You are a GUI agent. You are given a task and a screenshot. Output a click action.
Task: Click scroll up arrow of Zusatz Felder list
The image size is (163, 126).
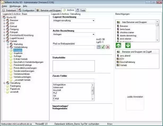92,85
